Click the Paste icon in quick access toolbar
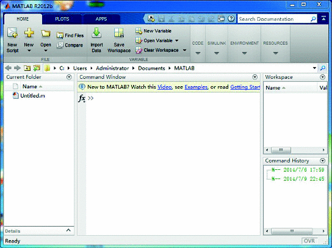The height and width of the screenshot is (248, 332). point(192,19)
